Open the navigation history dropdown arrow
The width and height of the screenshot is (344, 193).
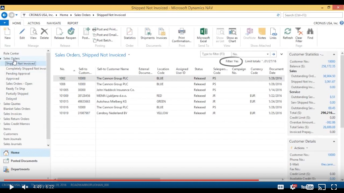click(x=17, y=15)
